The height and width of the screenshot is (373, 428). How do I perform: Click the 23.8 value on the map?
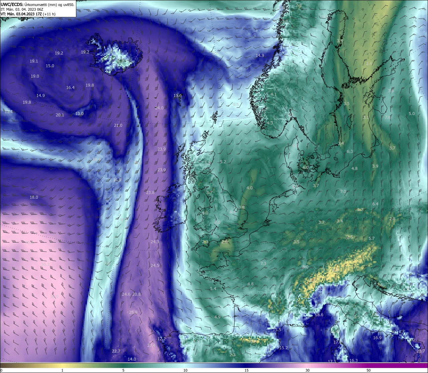point(150,193)
